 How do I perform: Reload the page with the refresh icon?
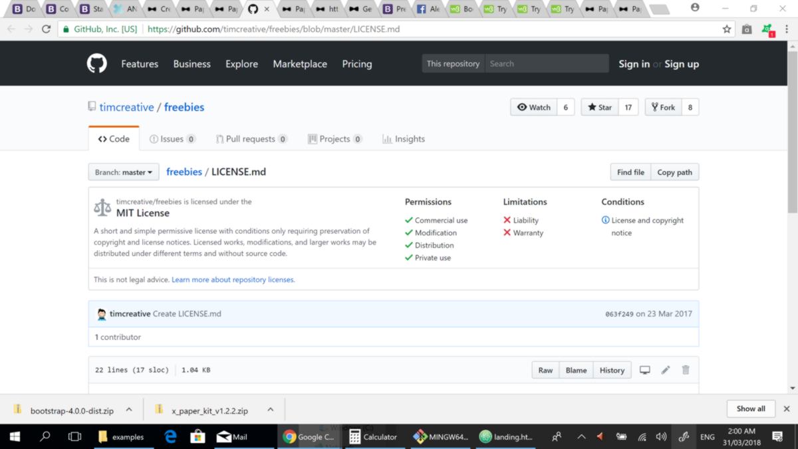click(x=46, y=29)
